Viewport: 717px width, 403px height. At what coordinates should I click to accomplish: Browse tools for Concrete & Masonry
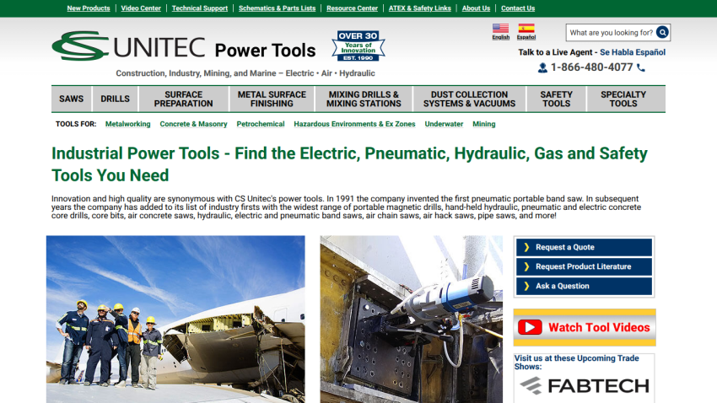pos(193,124)
